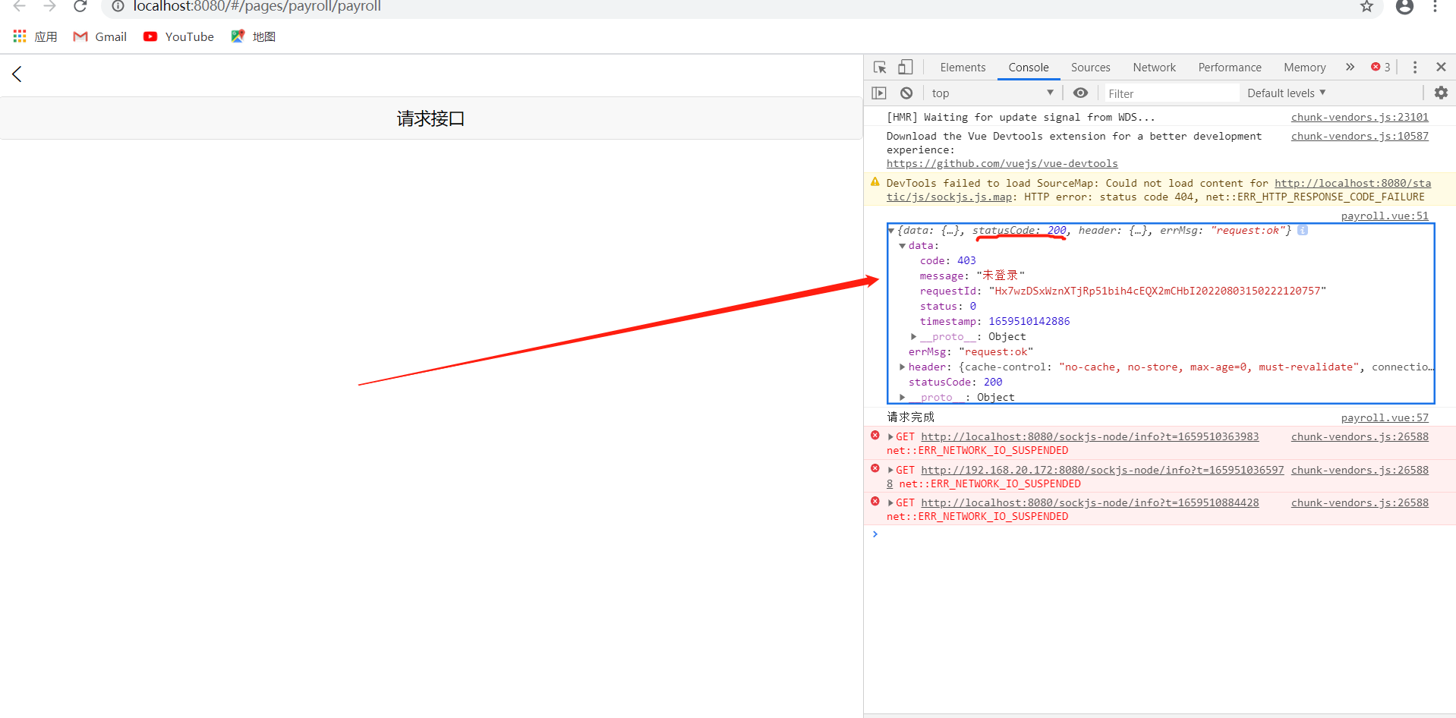Collapse the logged response object
1456x718 pixels.
(891, 231)
